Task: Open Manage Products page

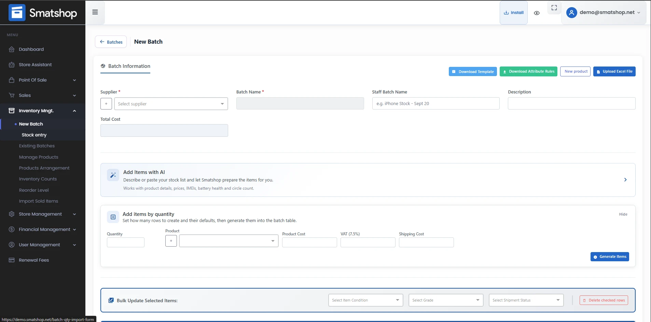Action: [39, 157]
